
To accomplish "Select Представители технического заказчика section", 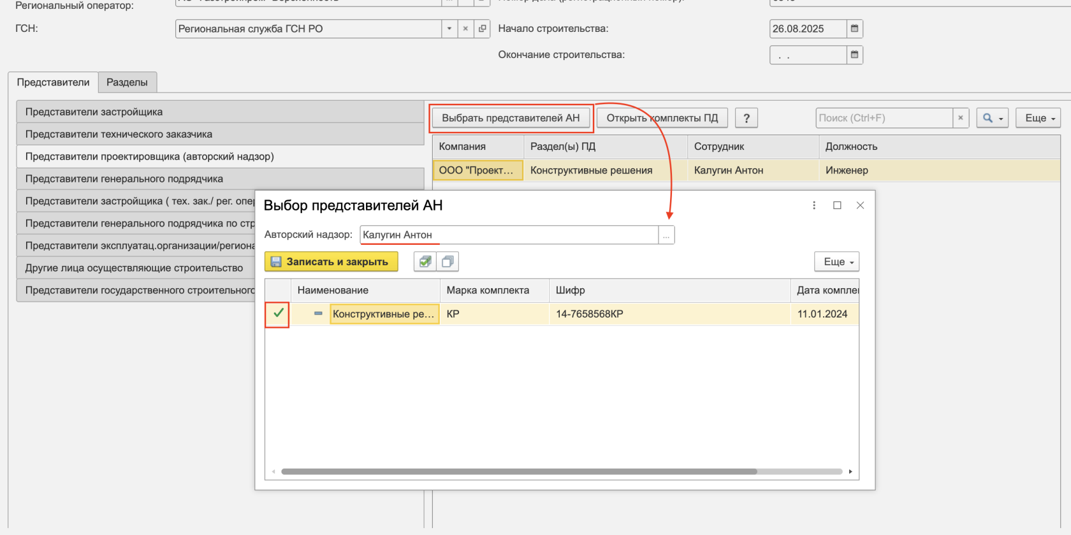I will [x=220, y=134].
